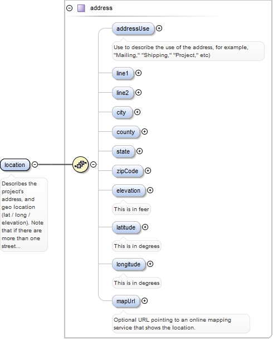
Task: Expand the city element
Action: [x=137, y=112]
